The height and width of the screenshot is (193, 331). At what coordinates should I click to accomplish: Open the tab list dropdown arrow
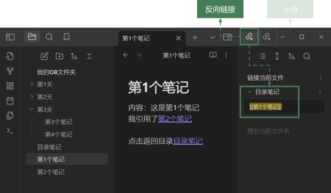tap(212, 37)
